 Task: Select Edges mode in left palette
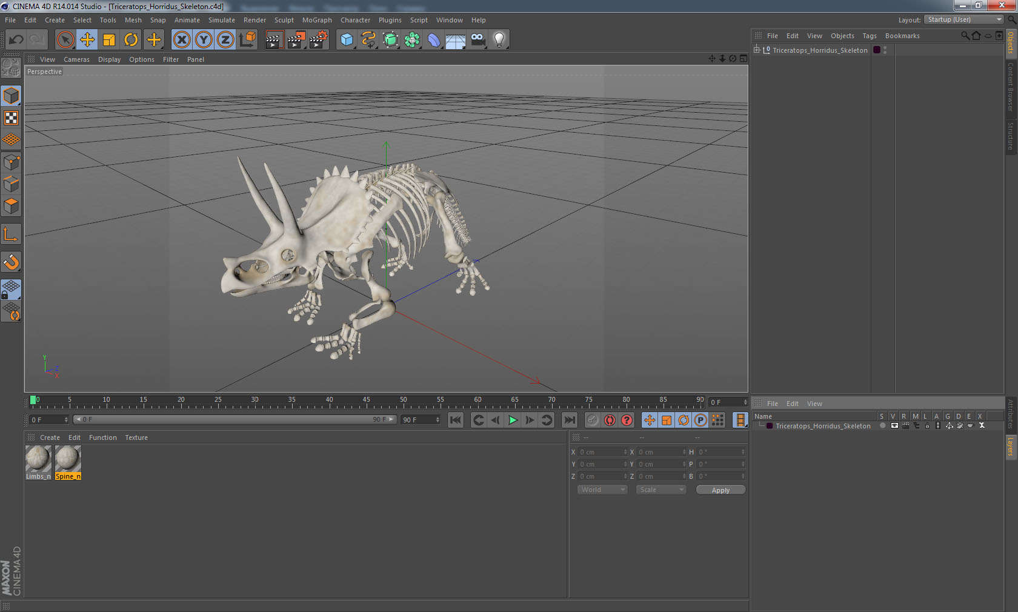point(11,184)
